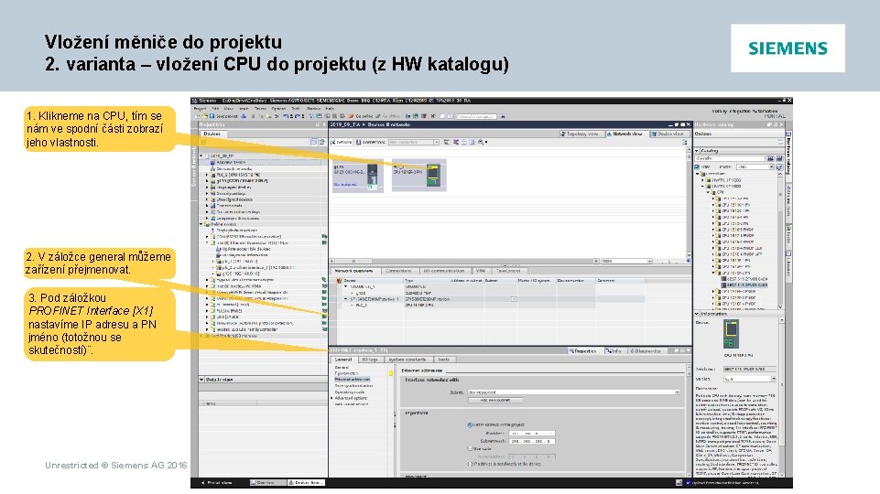This screenshot has height=494, width=880.
Task: Select Devices & networks in project tree
Action: [x=233, y=168]
